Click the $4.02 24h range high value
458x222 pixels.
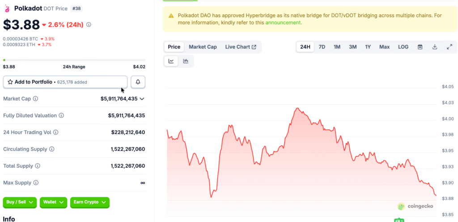click(x=139, y=67)
